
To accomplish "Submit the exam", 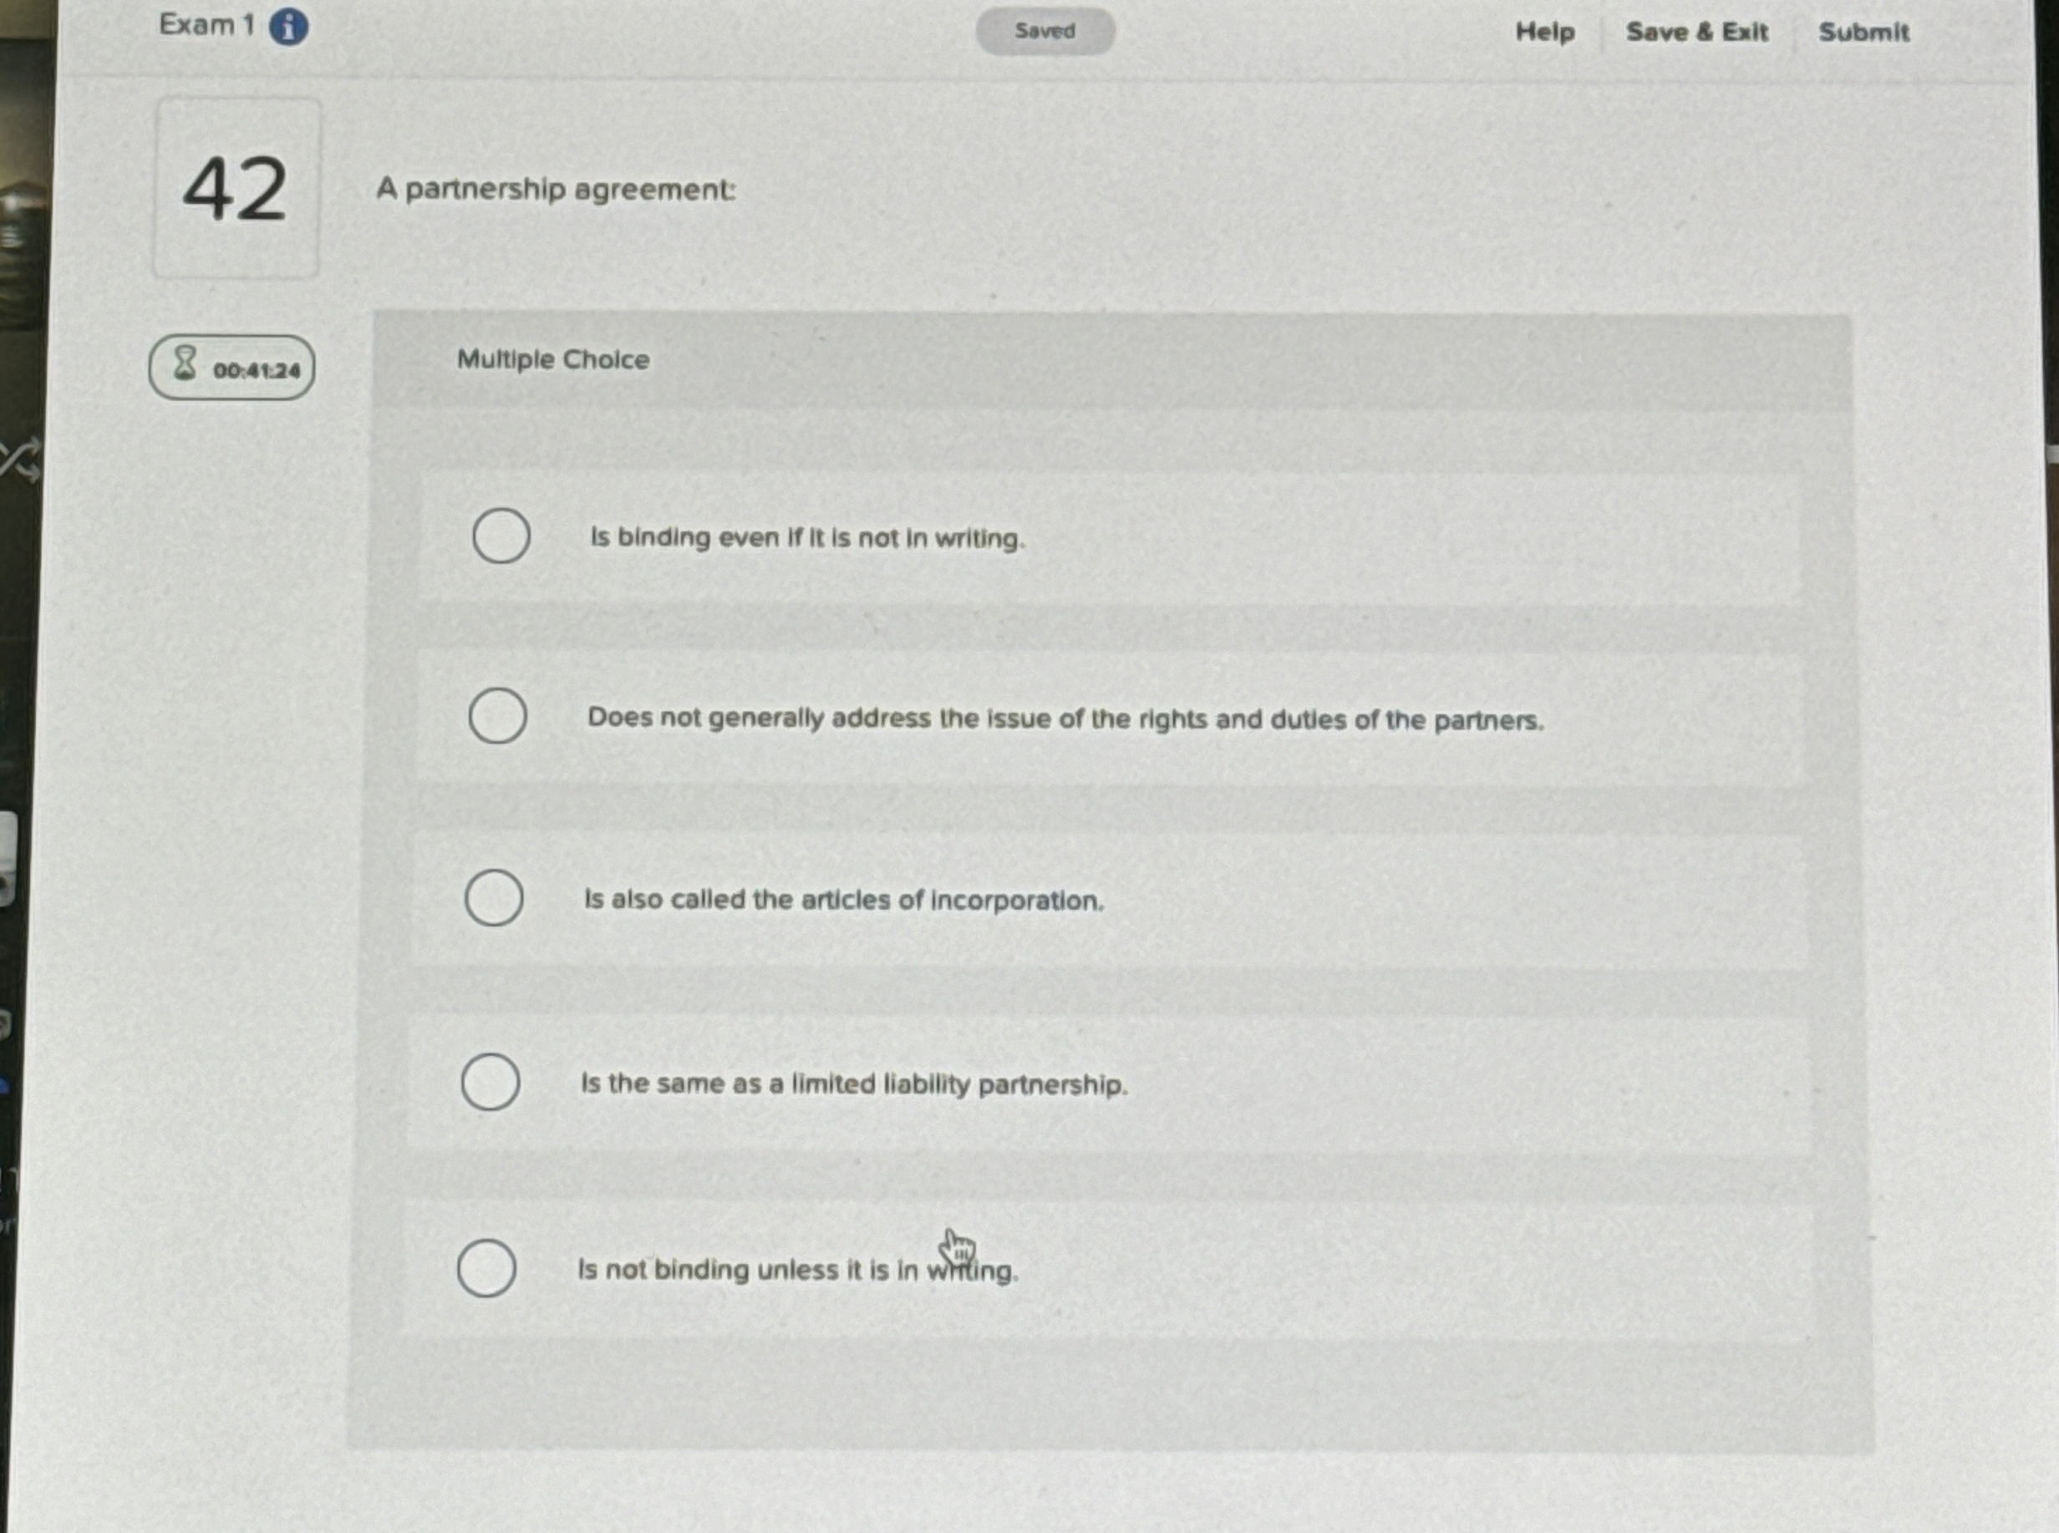I will (1866, 32).
